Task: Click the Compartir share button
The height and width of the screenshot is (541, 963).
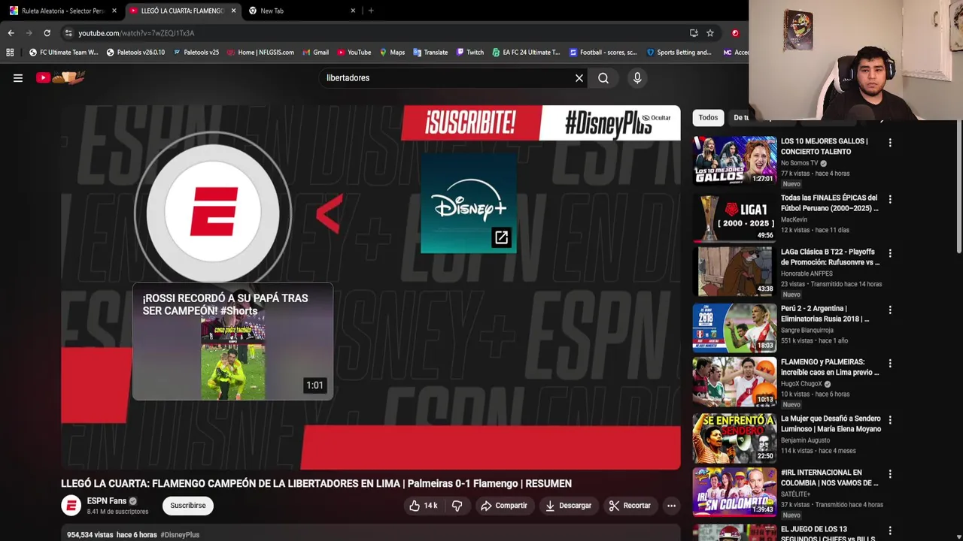Action: tap(504, 506)
